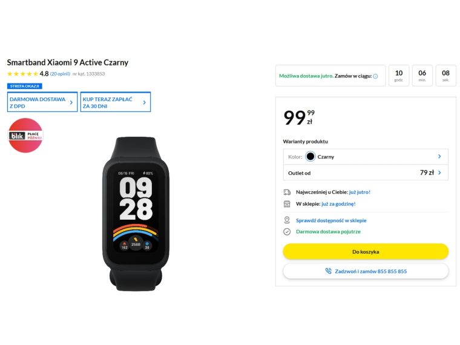
Task: Select the black Czarny color swatch
Action: tap(310, 156)
